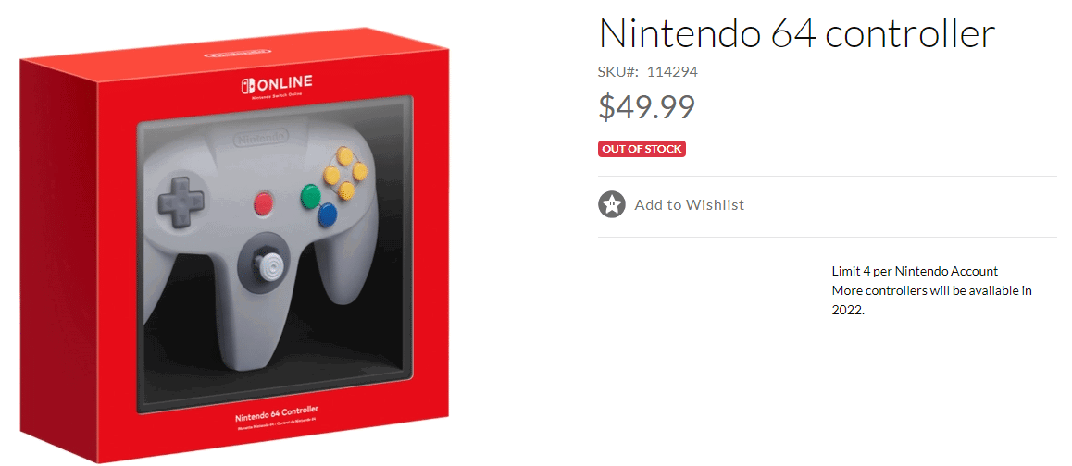Screen dimensions: 1072x466
Task: Click the star wishlist icon
Action: 612,204
